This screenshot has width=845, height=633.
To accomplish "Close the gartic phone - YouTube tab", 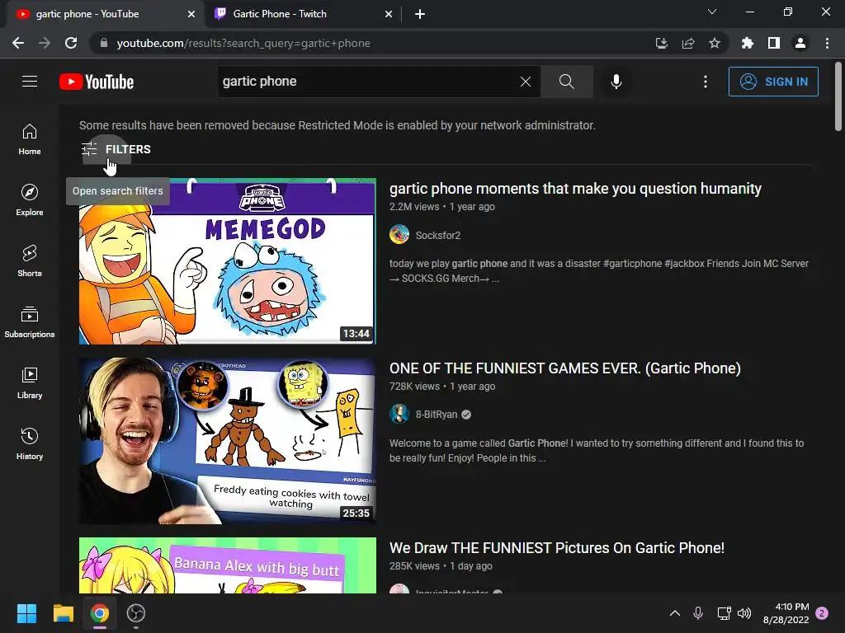I will pyautogui.click(x=191, y=15).
